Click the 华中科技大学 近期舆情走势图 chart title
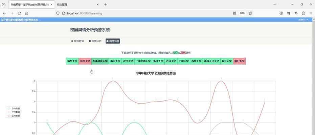This screenshot has width=315, height=135. tap(156, 73)
